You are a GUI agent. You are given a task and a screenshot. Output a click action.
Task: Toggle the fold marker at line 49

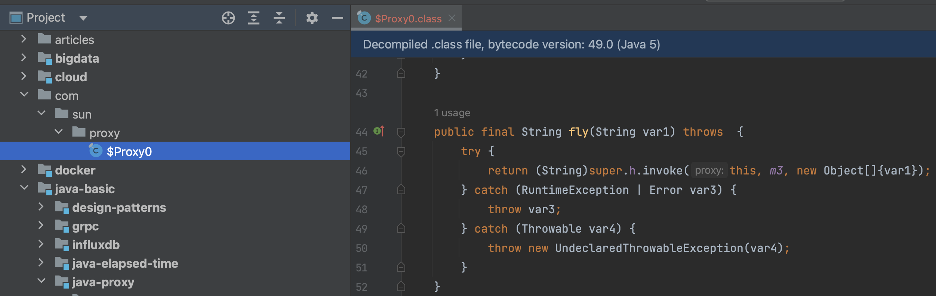pyautogui.click(x=401, y=229)
